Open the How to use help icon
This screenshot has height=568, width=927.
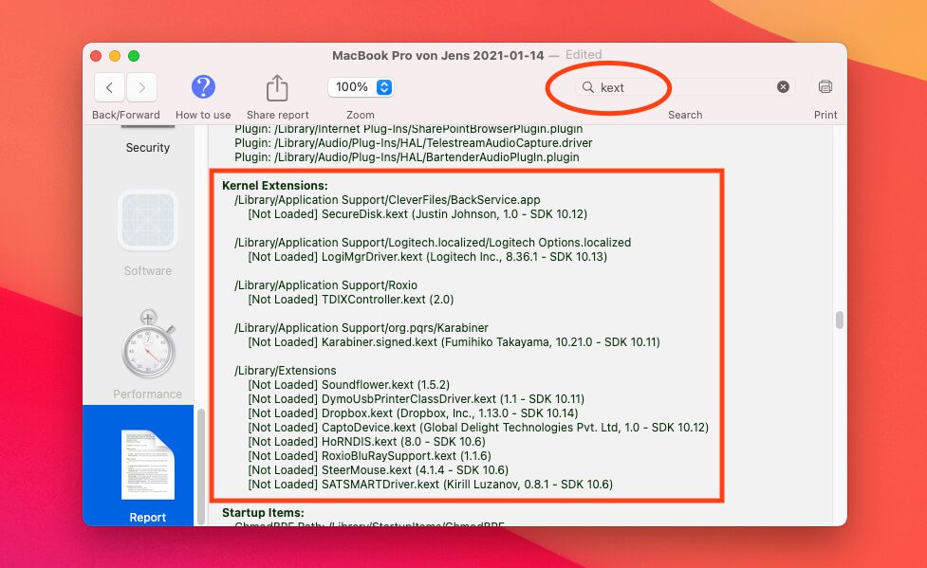[203, 87]
